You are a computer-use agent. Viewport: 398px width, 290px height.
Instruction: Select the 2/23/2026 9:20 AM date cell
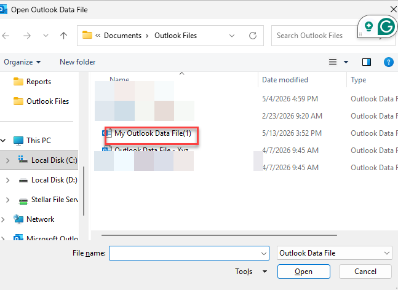[x=292, y=116]
